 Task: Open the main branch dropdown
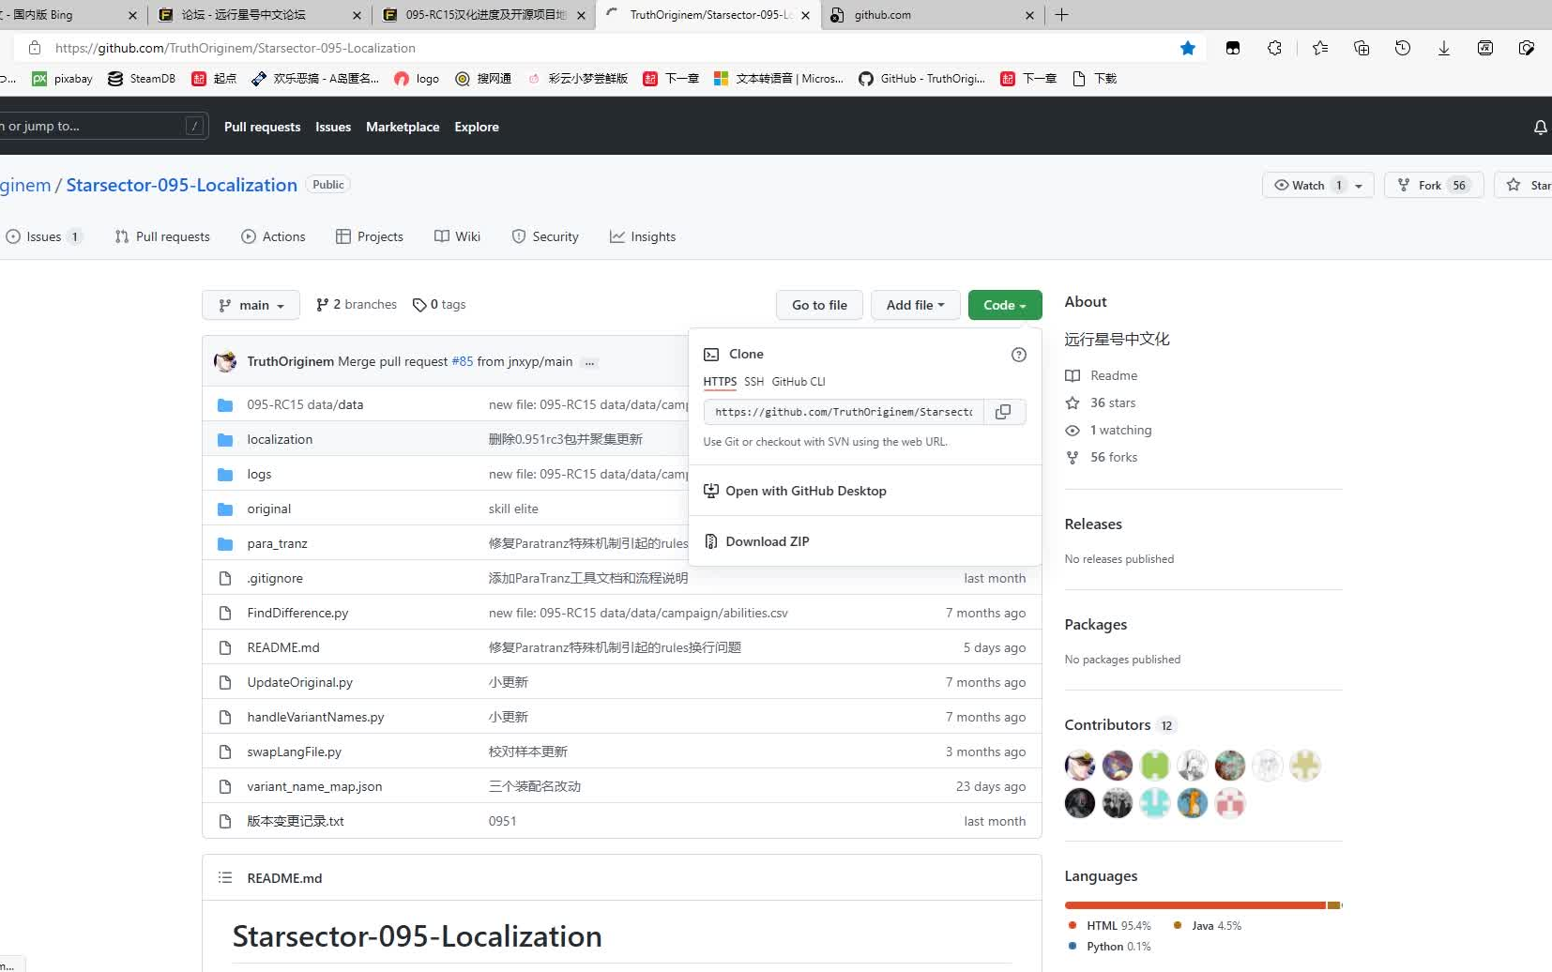tap(251, 305)
